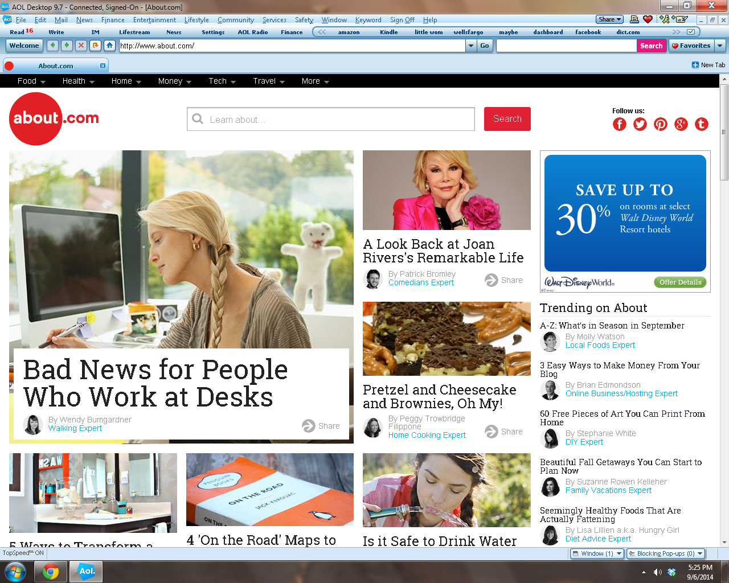
Task: Open the amazon favorite shortcut
Action: point(349,32)
